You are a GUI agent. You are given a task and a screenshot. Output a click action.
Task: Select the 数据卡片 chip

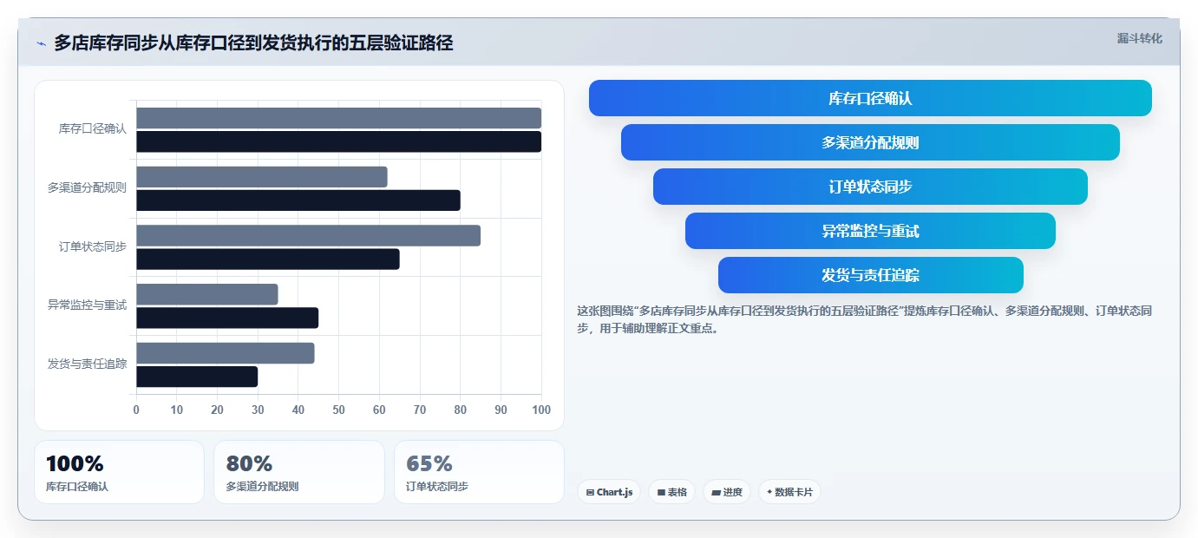[x=789, y=492]
